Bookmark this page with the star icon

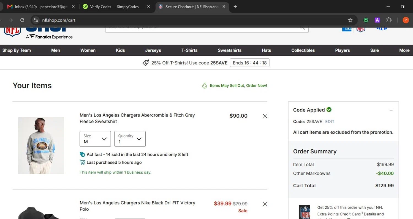pyautogui.click(x=350, y=20)
